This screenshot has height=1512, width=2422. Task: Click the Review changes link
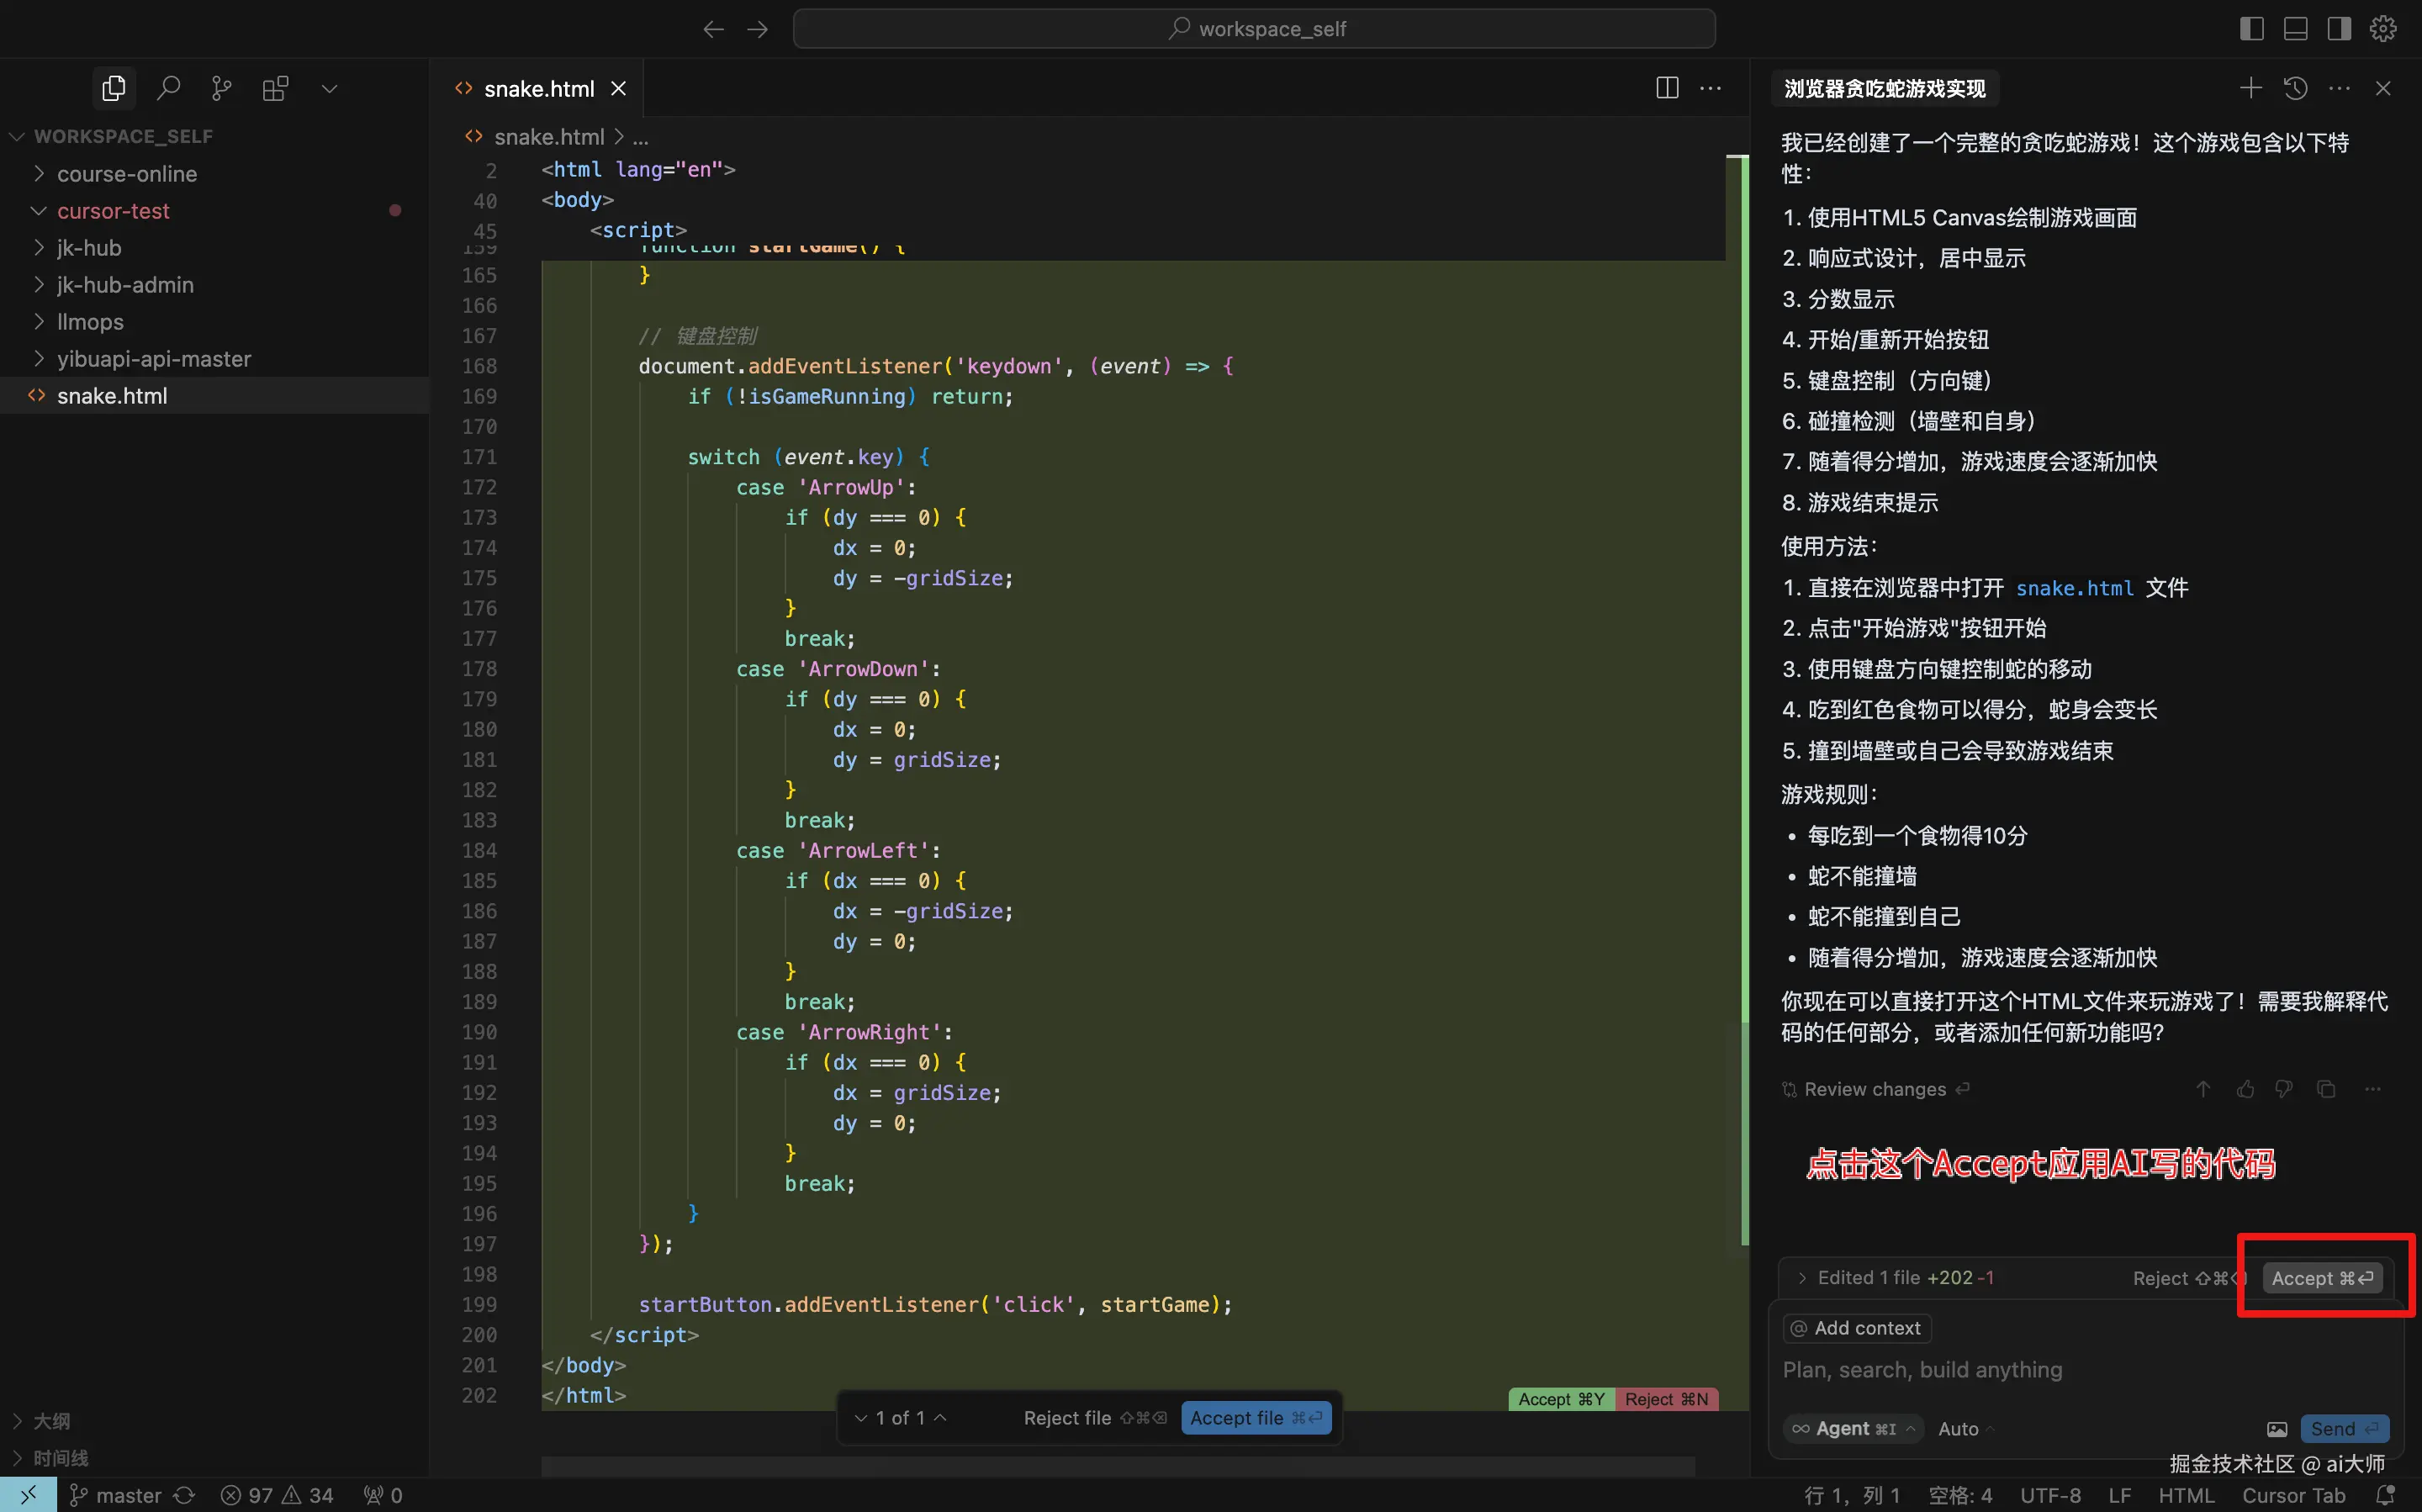click(1874, 1089)
